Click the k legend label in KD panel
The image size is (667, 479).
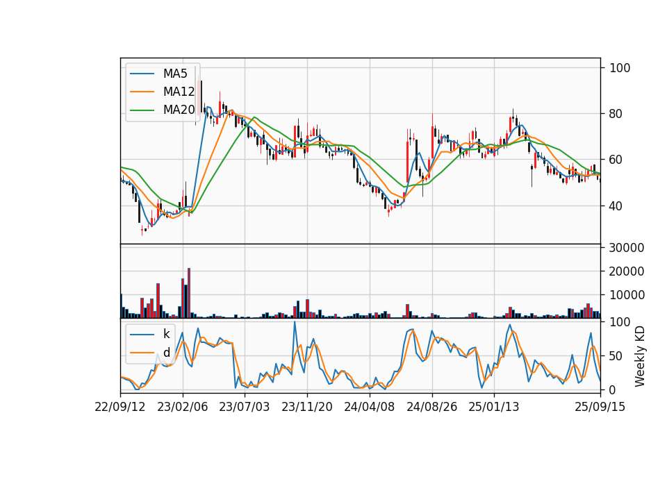[x=166, y=334]
